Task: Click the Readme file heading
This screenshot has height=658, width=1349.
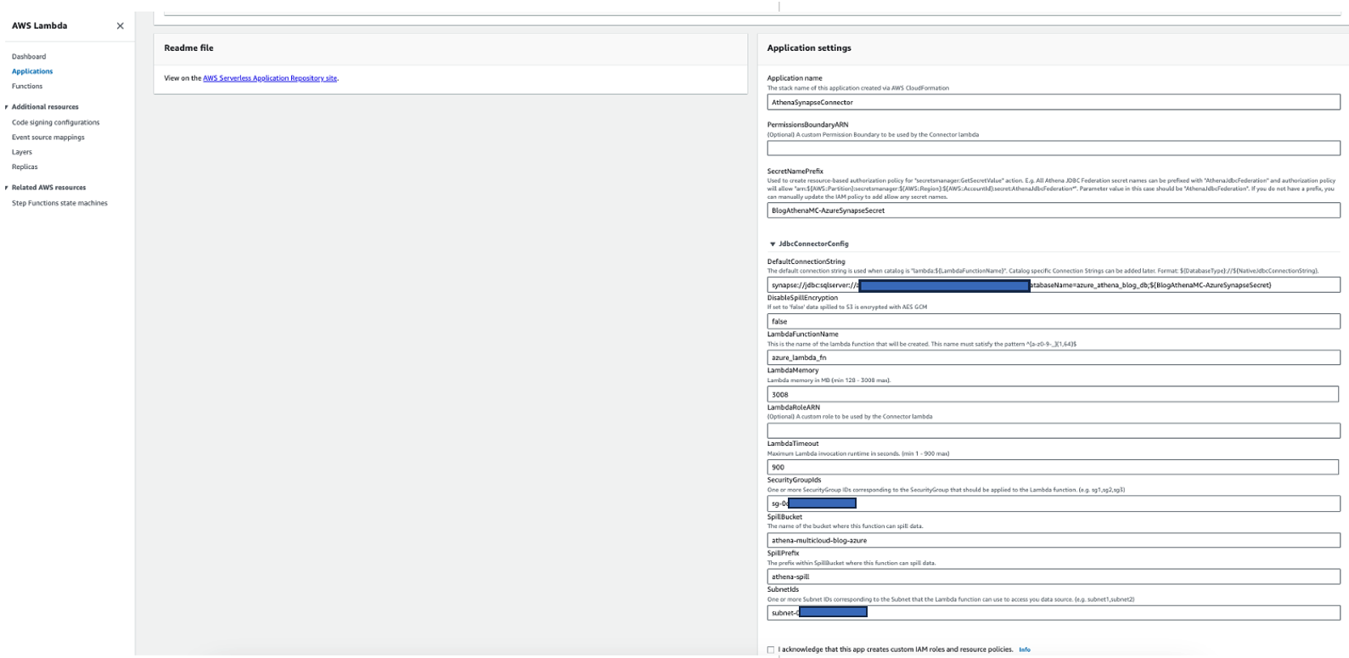Action: point(188,48)
